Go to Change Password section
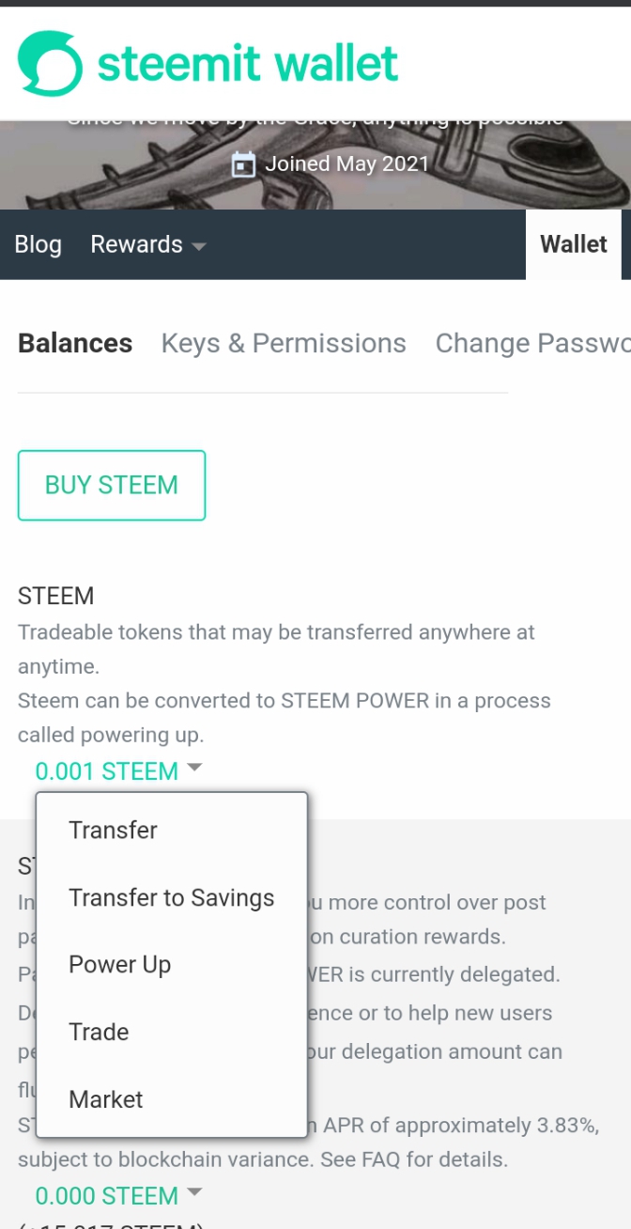Viewport: 631px width, 1229px height. pyautogui.click(x=531, y=343)
